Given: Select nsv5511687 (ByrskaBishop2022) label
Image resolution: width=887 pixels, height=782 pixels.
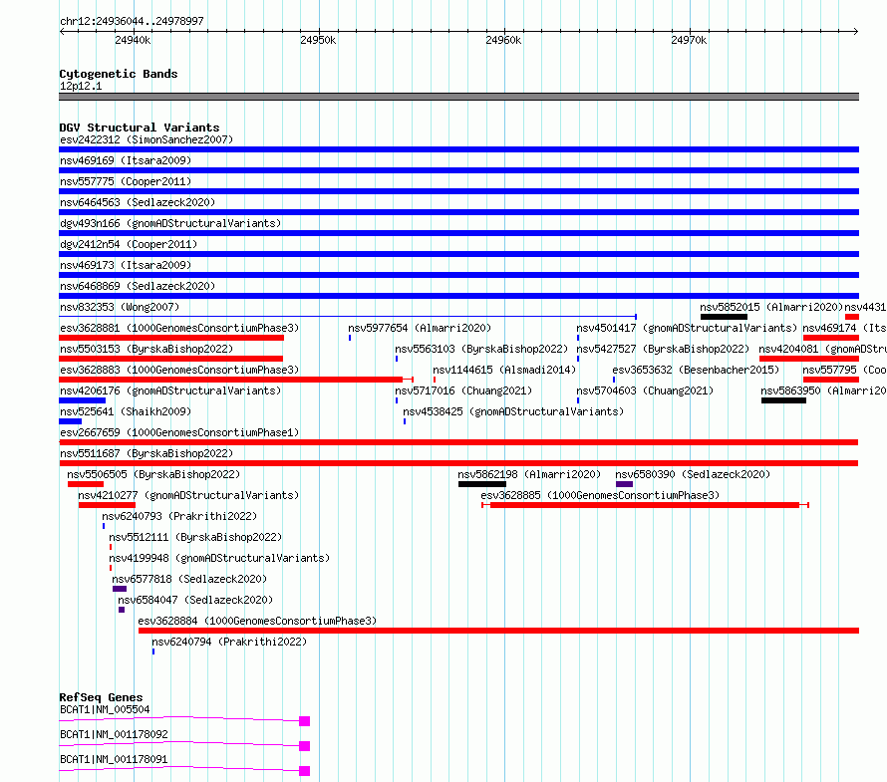Looking at the screenshot, I should pyautogui.click(x=147, y=453).
